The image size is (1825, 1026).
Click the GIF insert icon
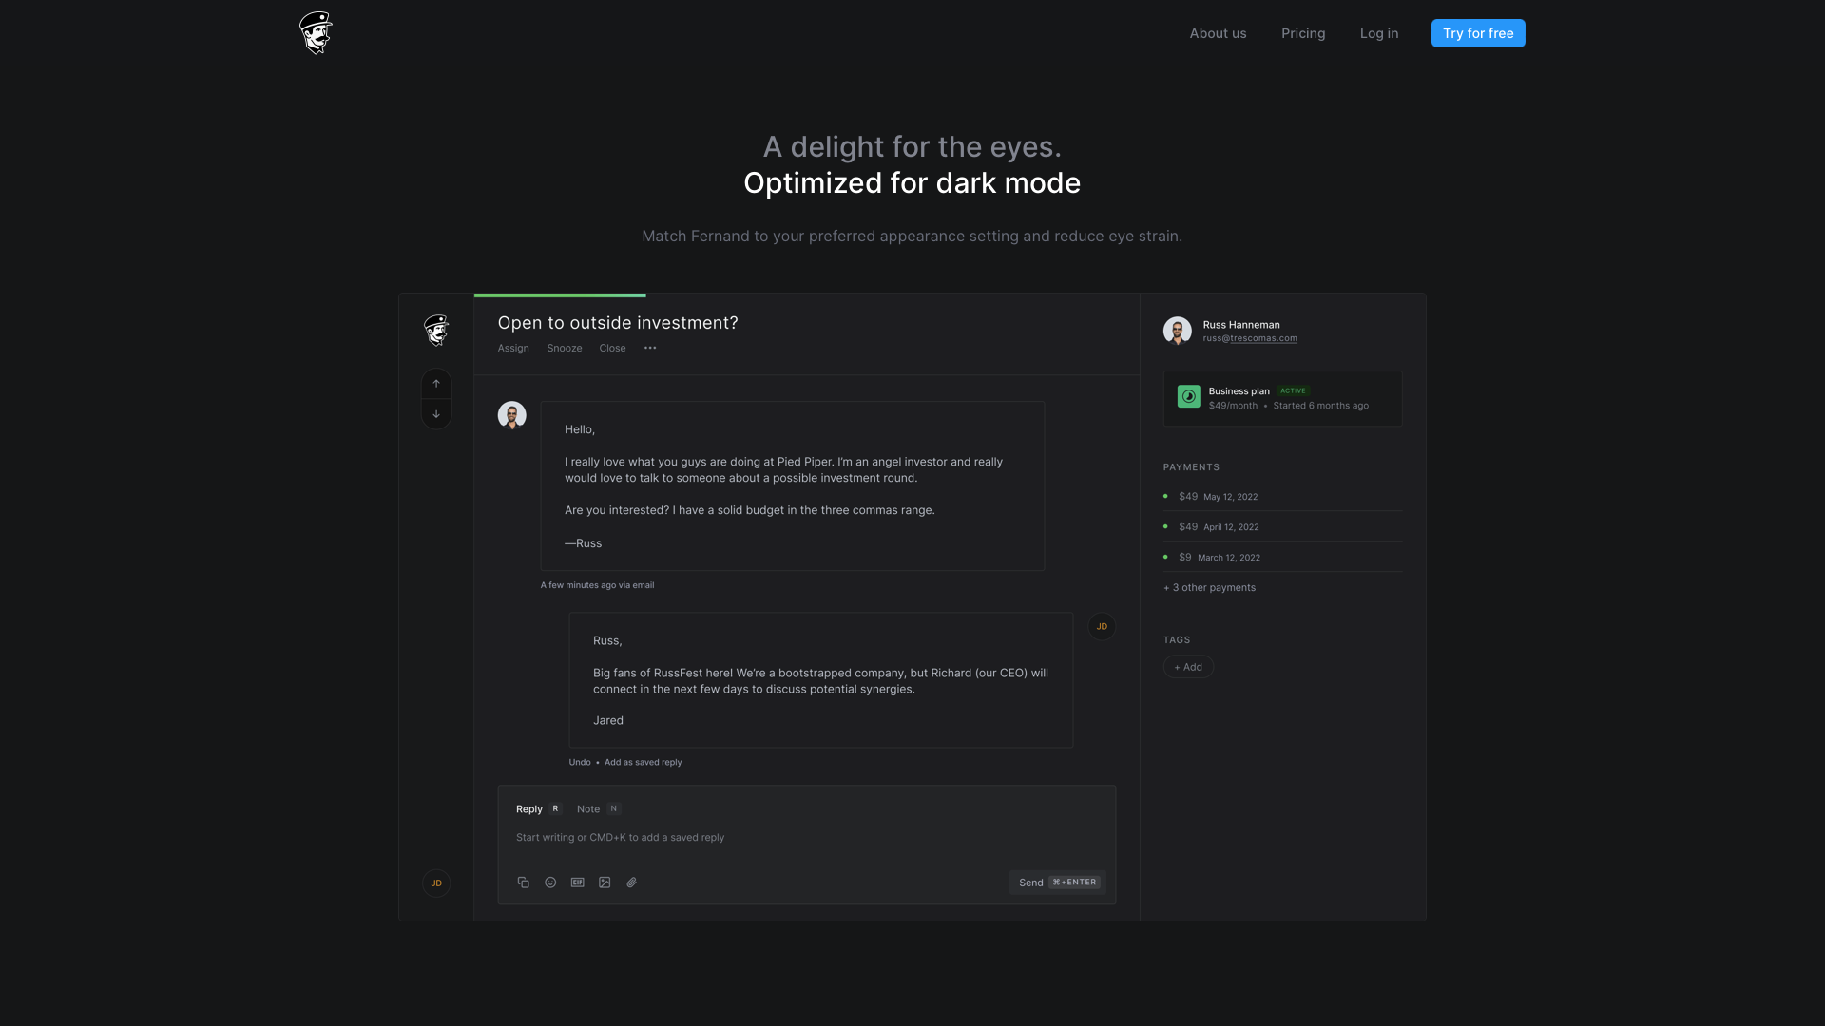point(578,883)
